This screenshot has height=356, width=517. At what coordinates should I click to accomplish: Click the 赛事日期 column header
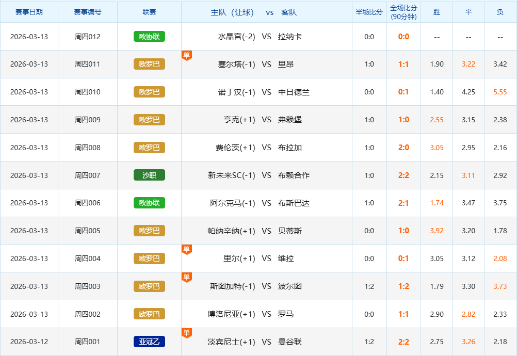point(29,12)
